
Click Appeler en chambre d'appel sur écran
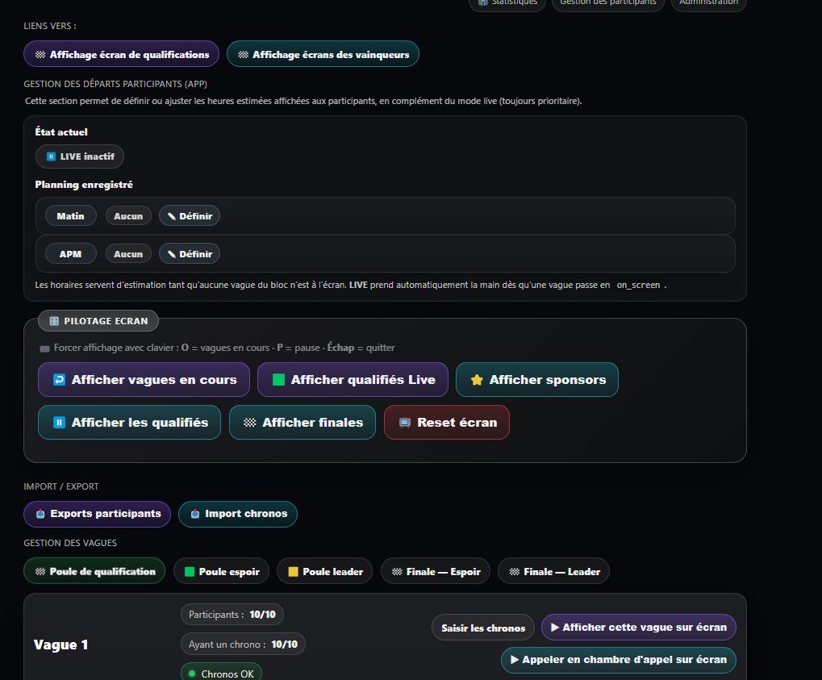[618, 659]
